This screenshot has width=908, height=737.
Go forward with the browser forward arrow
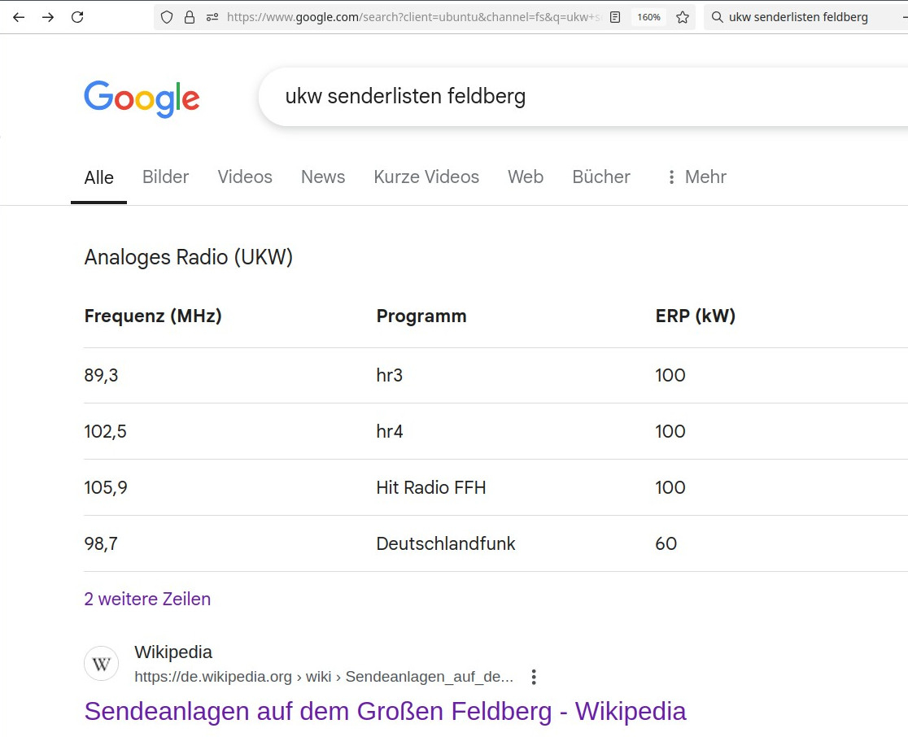coord(48,17)
